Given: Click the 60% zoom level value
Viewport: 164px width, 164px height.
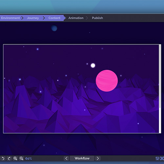Looking at the screenshot, I should (29, 158).
